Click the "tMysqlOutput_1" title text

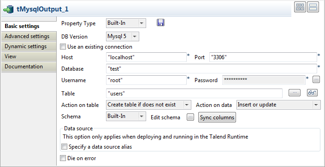[42, 9]
